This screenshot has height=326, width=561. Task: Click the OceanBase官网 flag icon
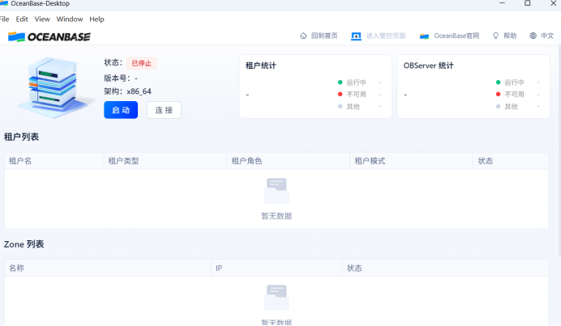[x=424, y=36]
